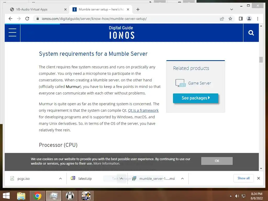Open the network tray icon
Viewport: 268px width, 201px height.
coord(243,196)
